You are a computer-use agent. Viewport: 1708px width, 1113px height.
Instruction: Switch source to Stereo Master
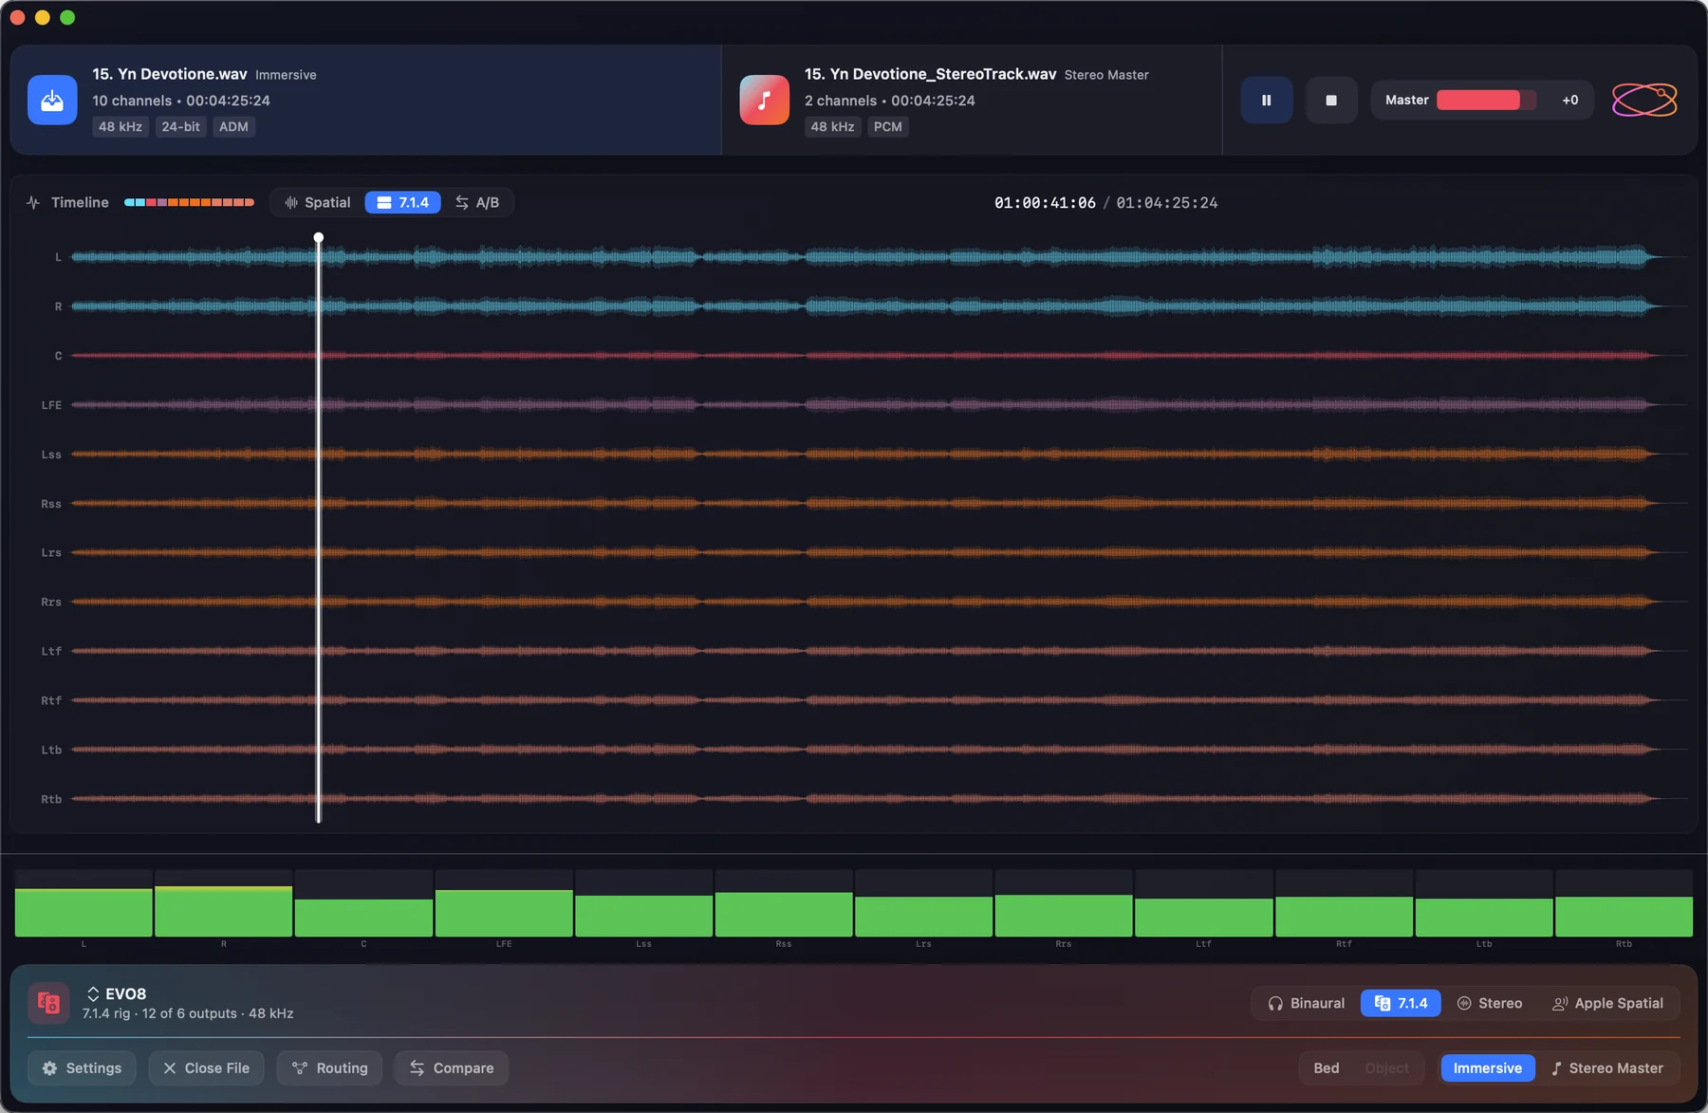tap(1607, 1067)
